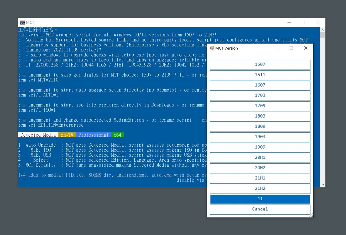The width and height of the screenshot is (346, 235).
Task: Click the 'Auto Upgrade' option line
Action: tap(112, 145)
